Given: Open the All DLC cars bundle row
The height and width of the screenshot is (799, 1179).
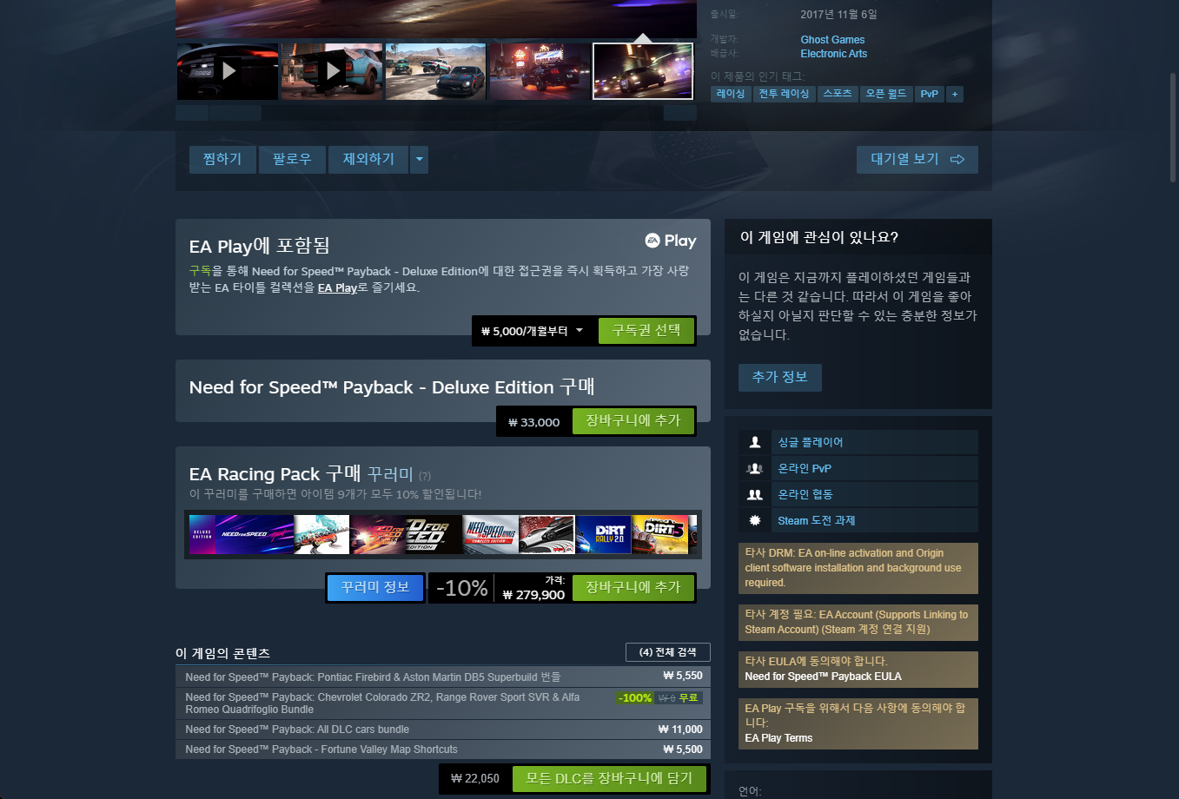Looking at the screenshot, I should 443,730.
